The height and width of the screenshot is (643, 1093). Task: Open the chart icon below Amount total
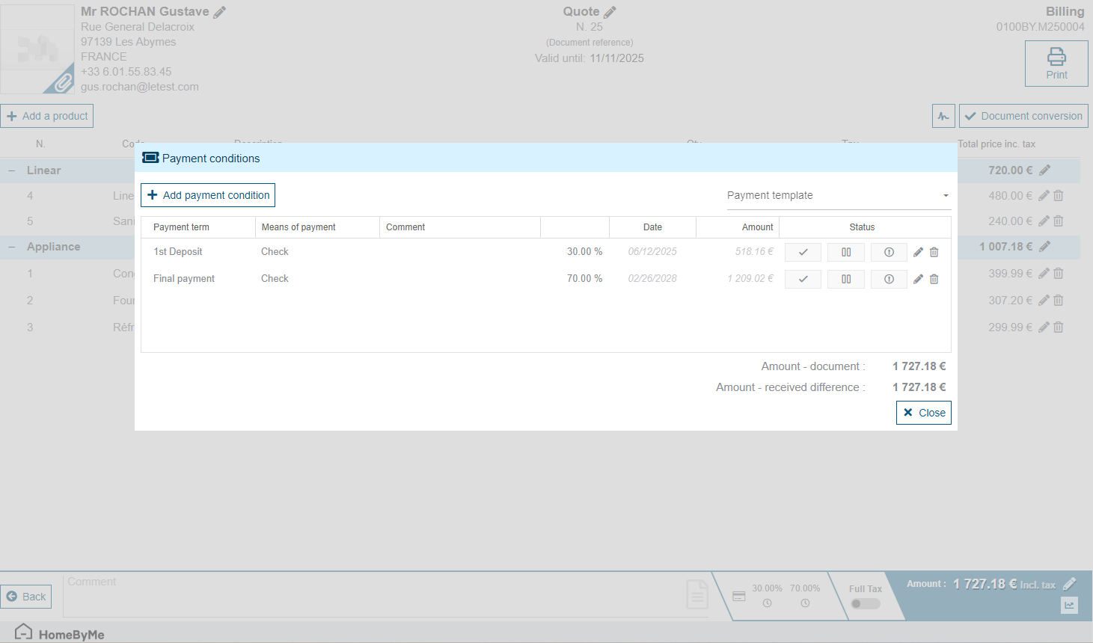point(1069,606)
